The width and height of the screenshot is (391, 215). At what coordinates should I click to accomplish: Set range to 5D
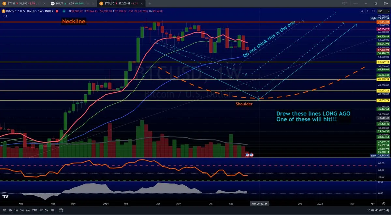10,210
